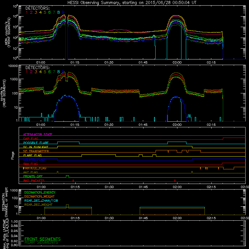Click the SC IN SUNLIGHT flag label
The width and height of the screenshot is (249, 249).
pos(36,147)
